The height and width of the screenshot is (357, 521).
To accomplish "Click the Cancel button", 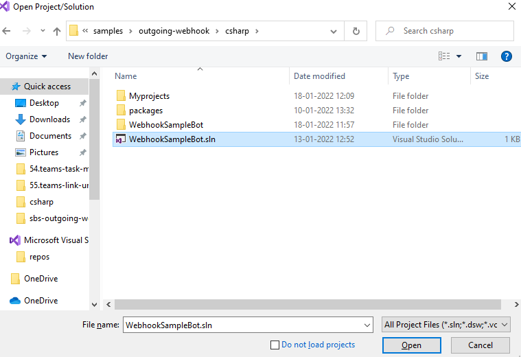I will click(x=480, y=345).
